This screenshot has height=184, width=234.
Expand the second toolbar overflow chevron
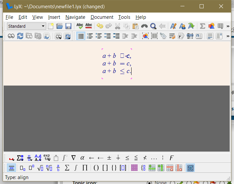coord(228,36)
